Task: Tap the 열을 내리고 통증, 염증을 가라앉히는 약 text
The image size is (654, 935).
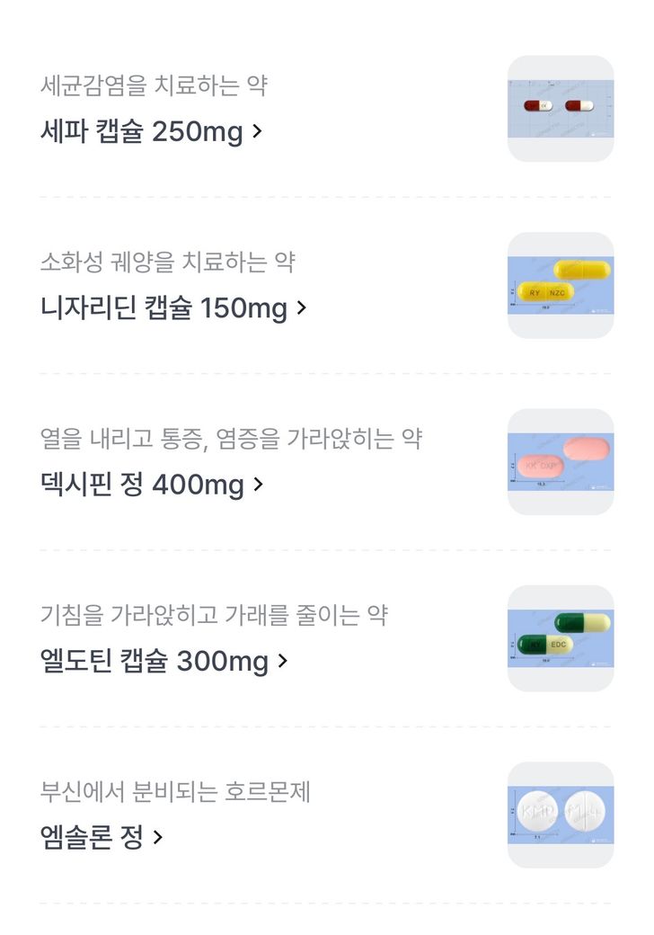Action: tap(231, 439)
